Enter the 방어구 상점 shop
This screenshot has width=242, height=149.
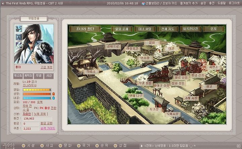(161, 85)
